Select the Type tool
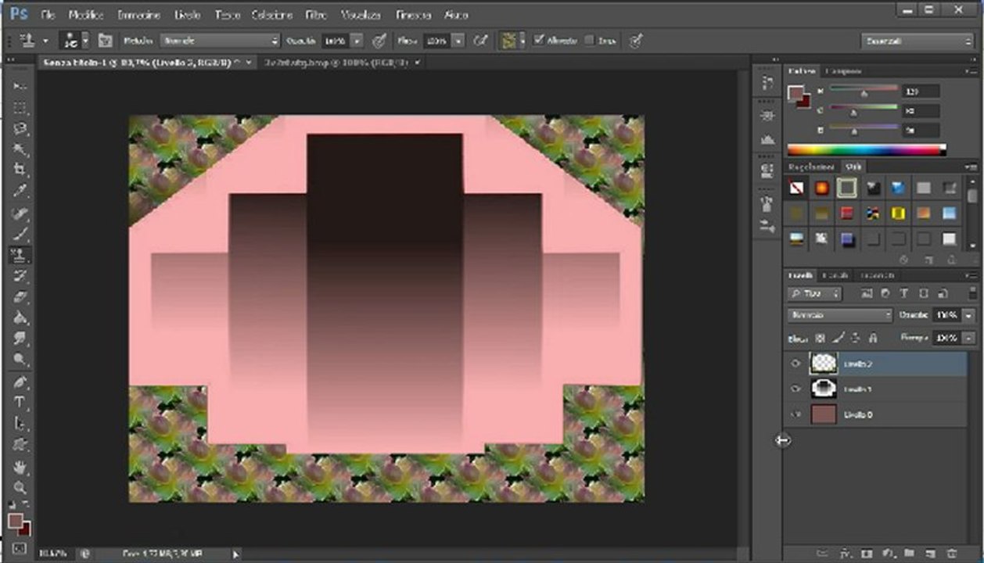Image resolution: width=984 pixels, height=563 pixels. click(x=20, y=403)
